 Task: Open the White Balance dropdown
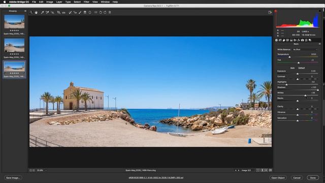coord(305,50)
